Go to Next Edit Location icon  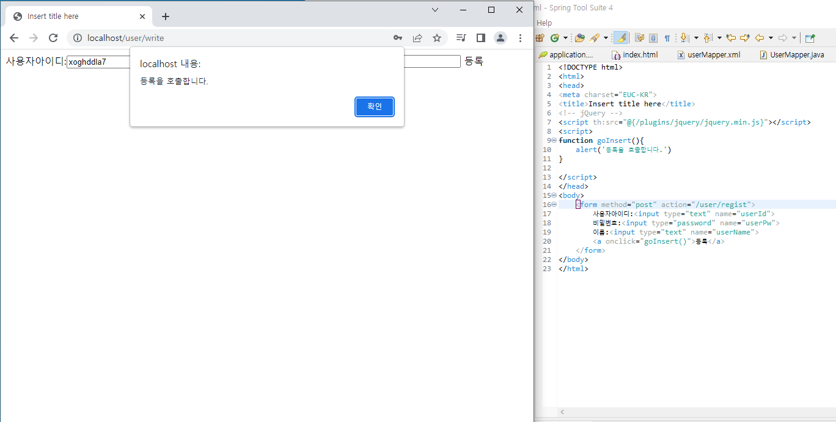tap(745, 38)
